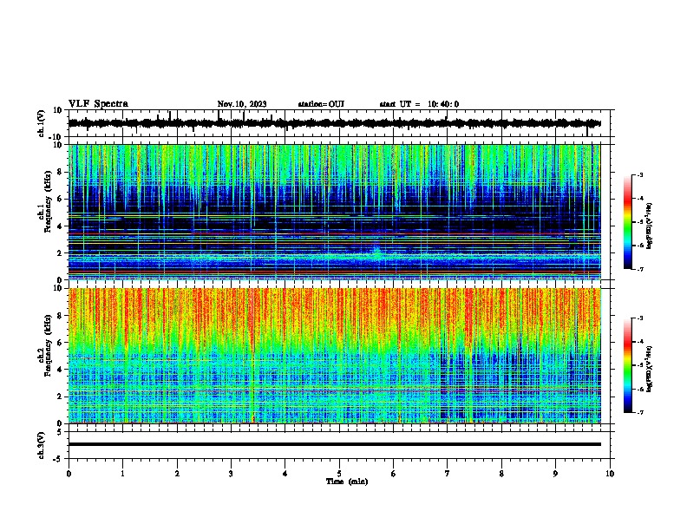Viewport: 687px width, 531px height.
Task: Click the "-3" label on ch.2 colorbar
Action: [639, 318]
